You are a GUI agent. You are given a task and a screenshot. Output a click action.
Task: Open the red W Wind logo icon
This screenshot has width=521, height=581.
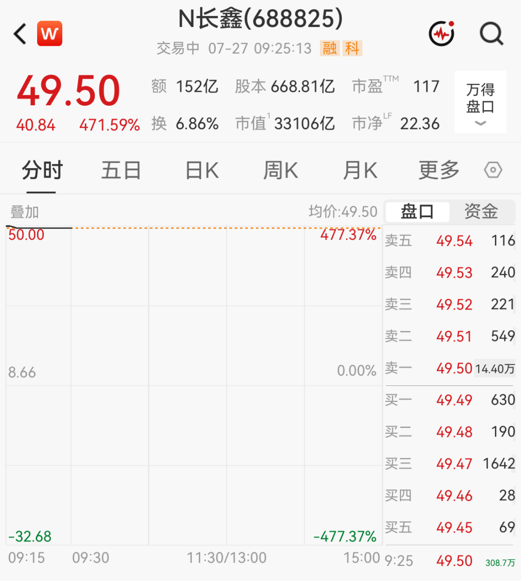(50, 33)
